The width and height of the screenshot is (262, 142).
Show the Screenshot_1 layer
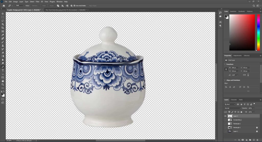tap(225, 120)
